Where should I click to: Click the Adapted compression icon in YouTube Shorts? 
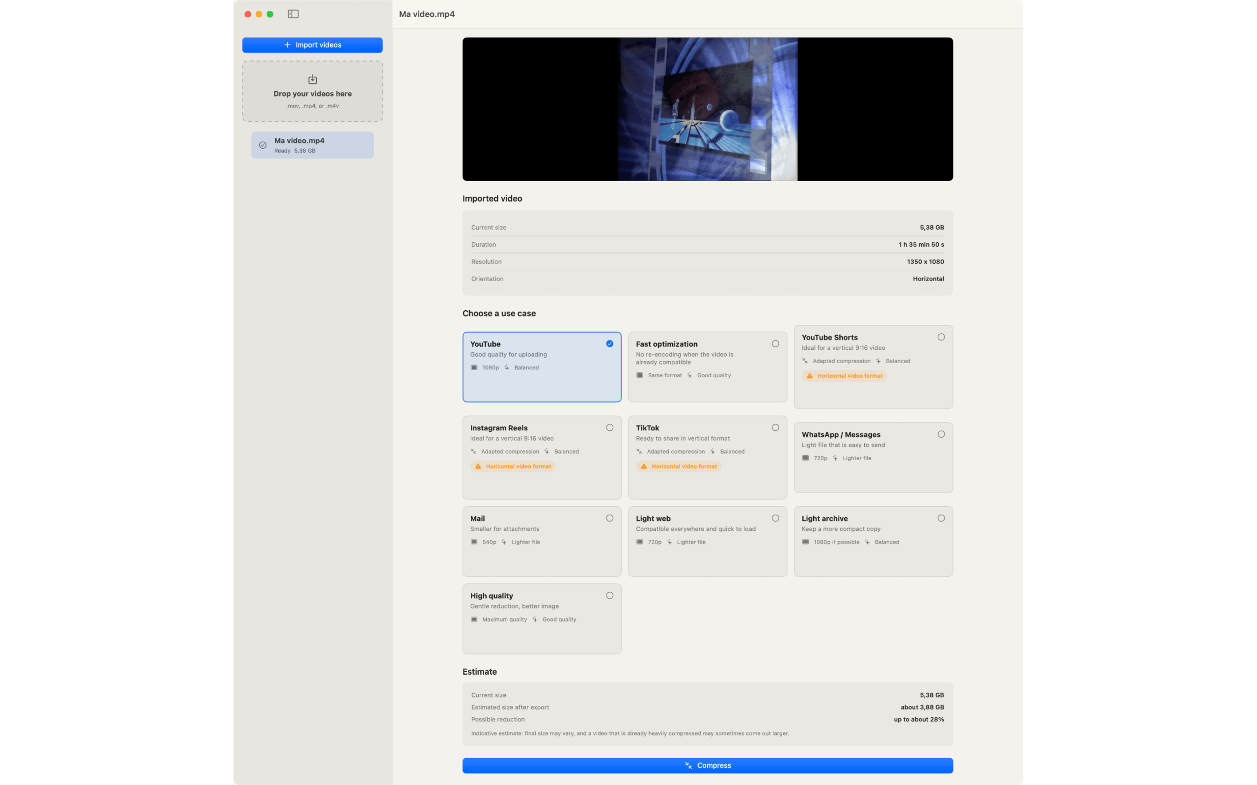(805, 361)
